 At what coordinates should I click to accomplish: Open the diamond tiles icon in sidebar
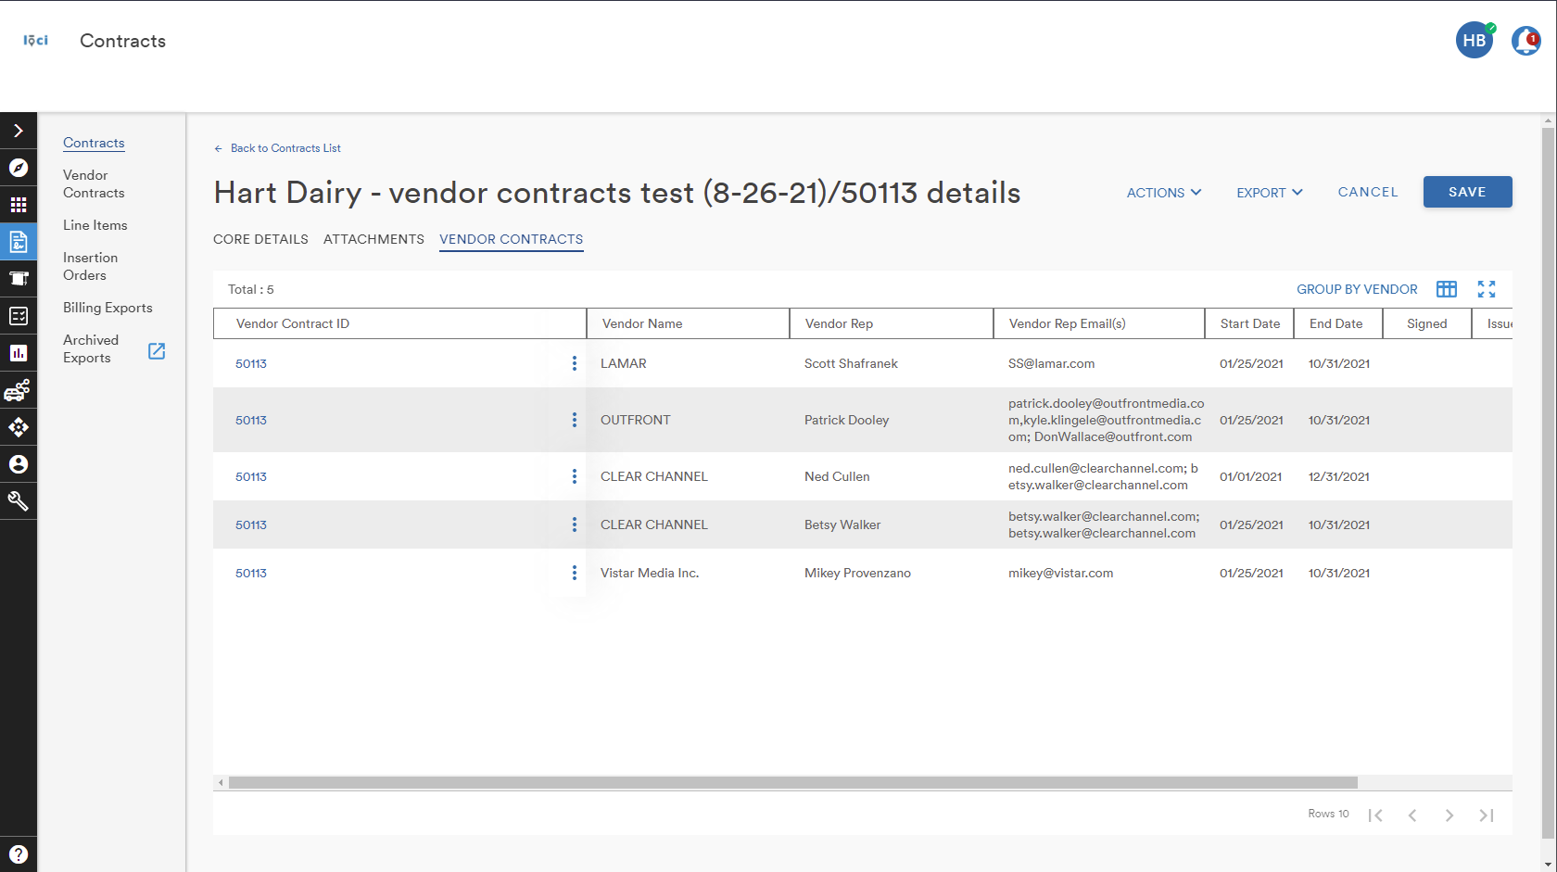coord(19,427)
